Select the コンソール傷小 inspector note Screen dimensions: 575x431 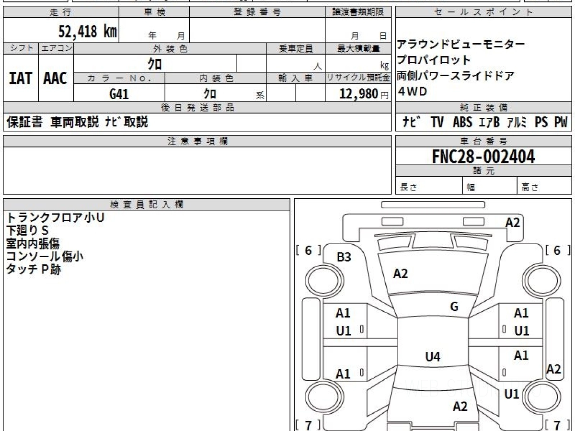point(45,256)
